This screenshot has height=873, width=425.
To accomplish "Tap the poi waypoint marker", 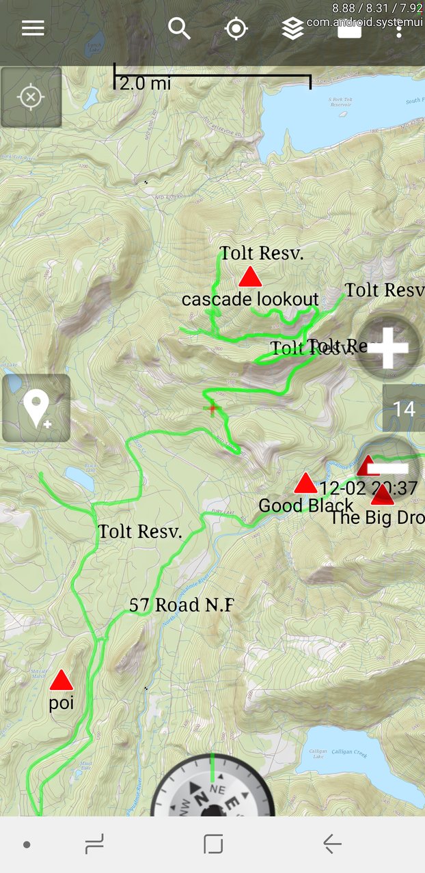I will (61, 680).
